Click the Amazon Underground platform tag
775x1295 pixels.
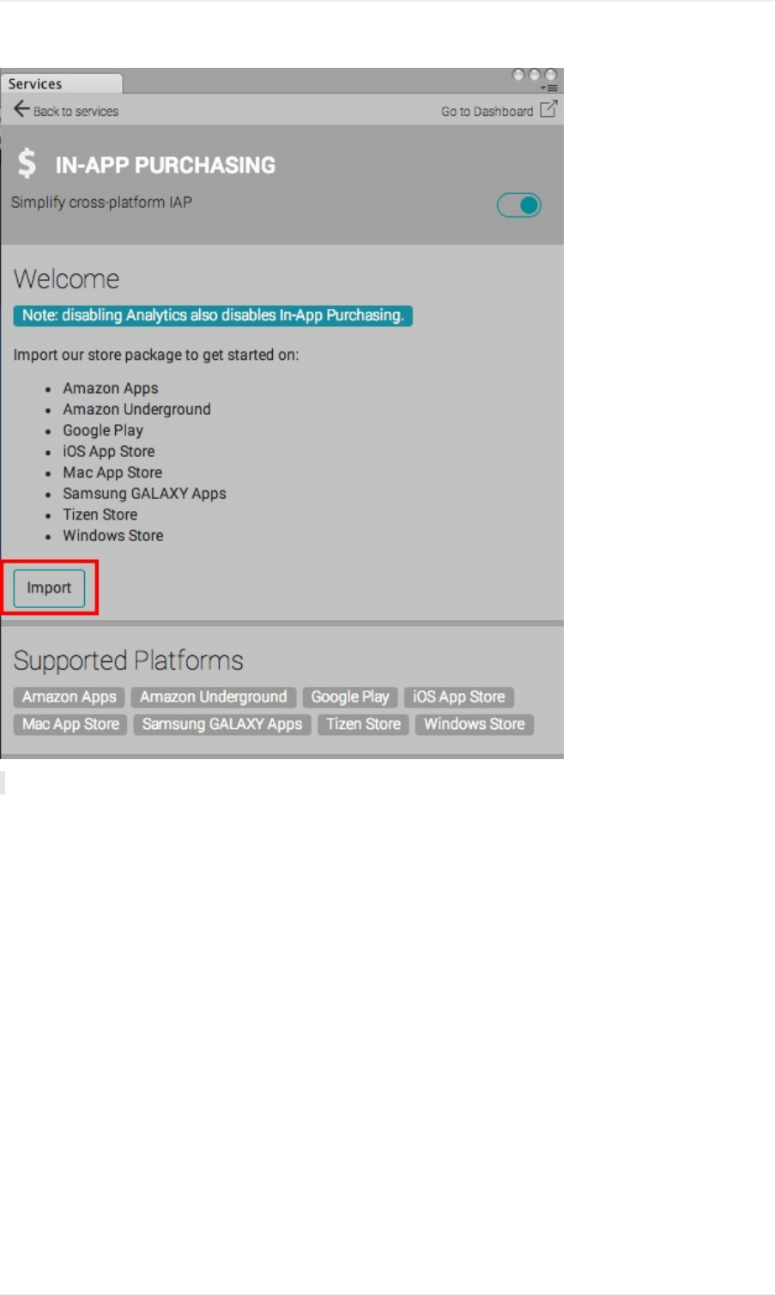pyautogui.click(x=214, y=697)
